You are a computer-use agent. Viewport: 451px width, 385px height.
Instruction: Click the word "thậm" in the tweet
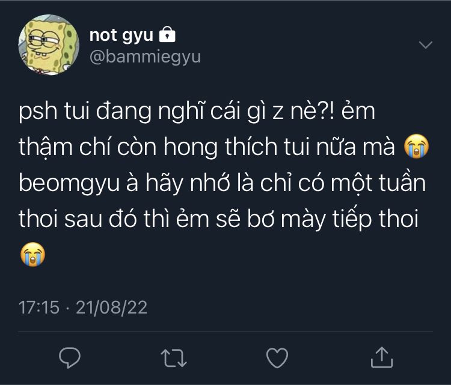pos(46,147)
